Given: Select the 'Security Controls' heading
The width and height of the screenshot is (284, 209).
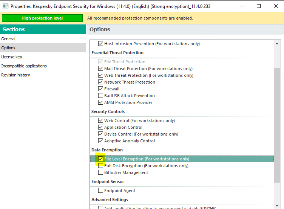Looking at the screenshot, I should (x=108, y=111).
